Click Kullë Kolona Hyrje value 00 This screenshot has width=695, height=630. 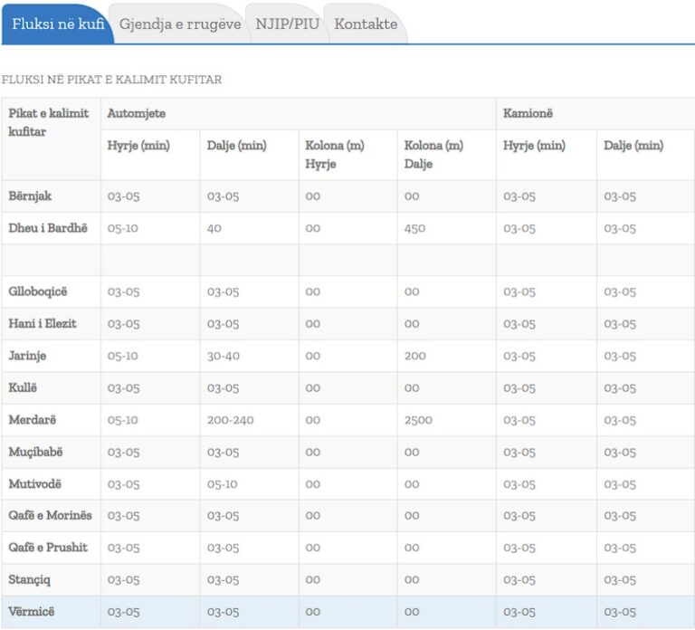pos(312,388)
